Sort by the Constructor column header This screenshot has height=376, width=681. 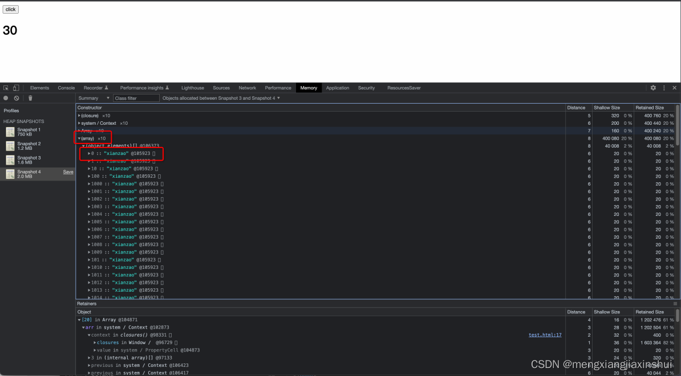pyautogui.click(x=321, y=108)
